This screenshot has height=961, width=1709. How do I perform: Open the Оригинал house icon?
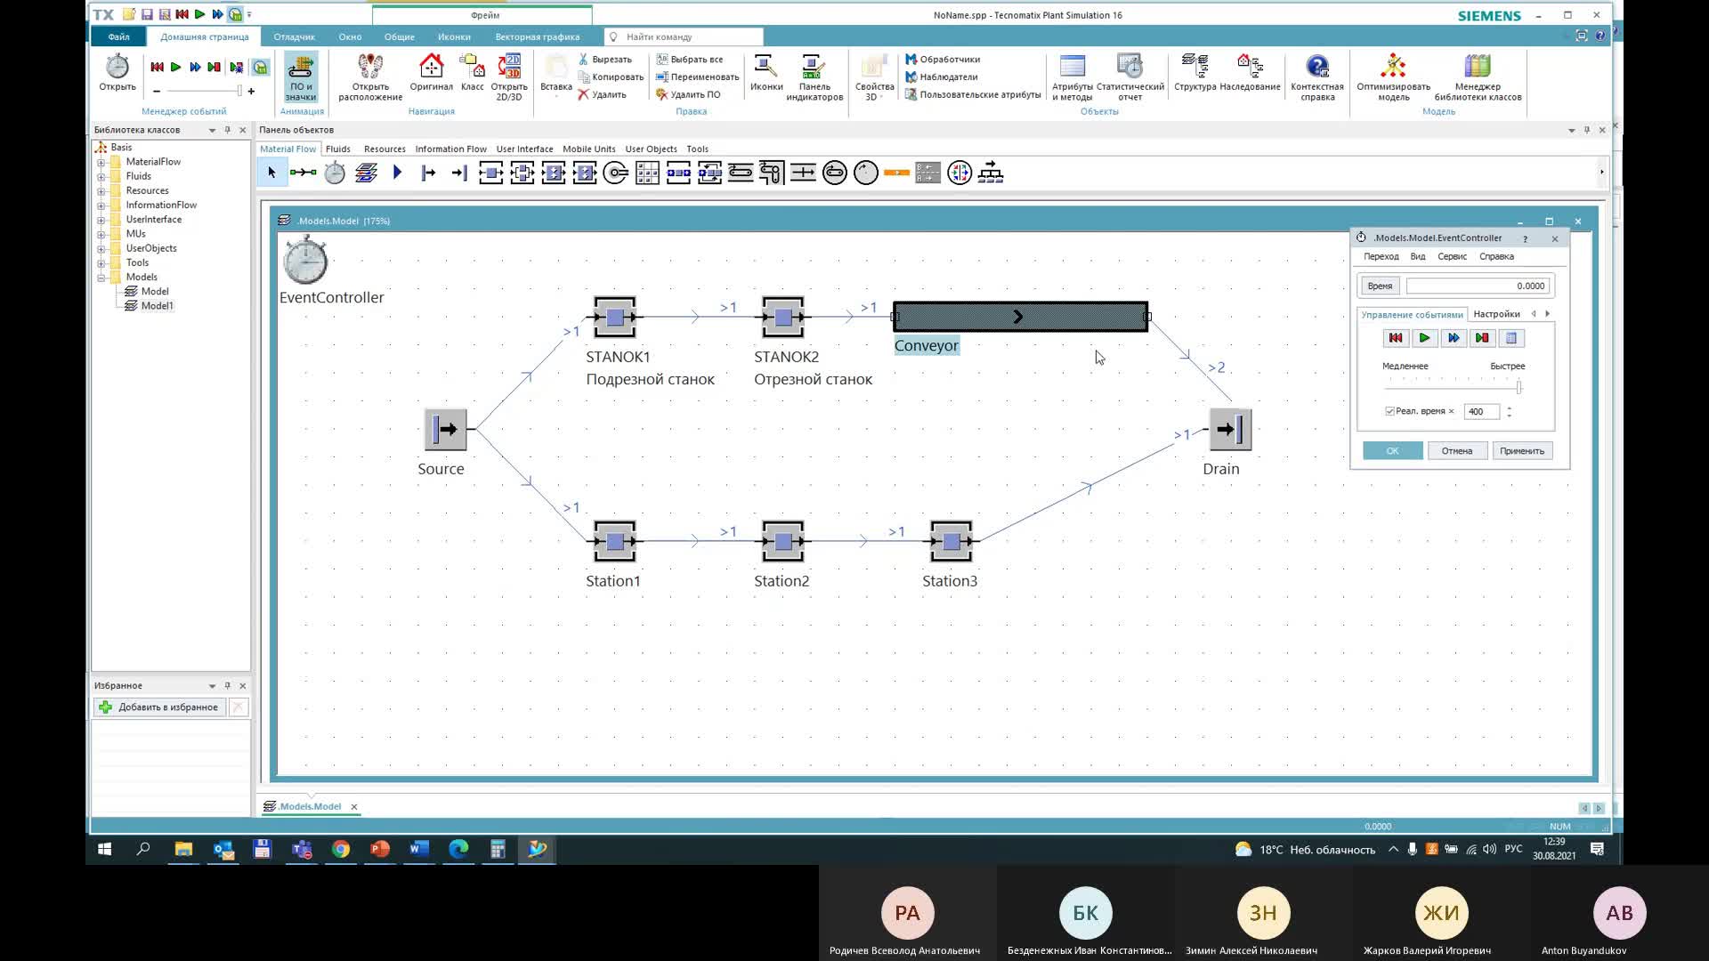tap(431, 73)
